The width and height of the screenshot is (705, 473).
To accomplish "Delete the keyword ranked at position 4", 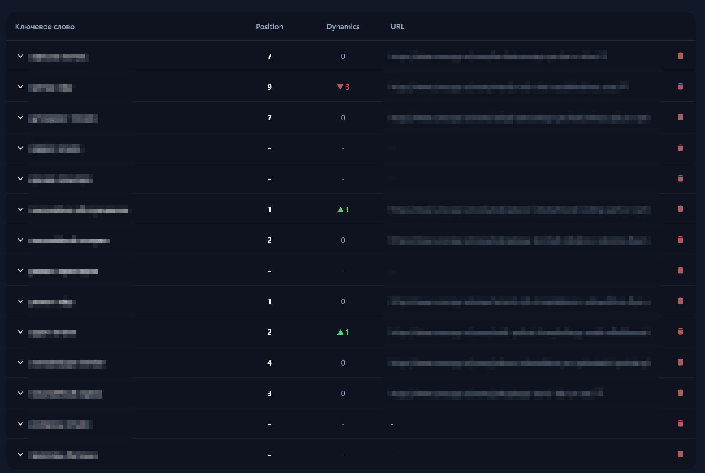I will (681, 363).
